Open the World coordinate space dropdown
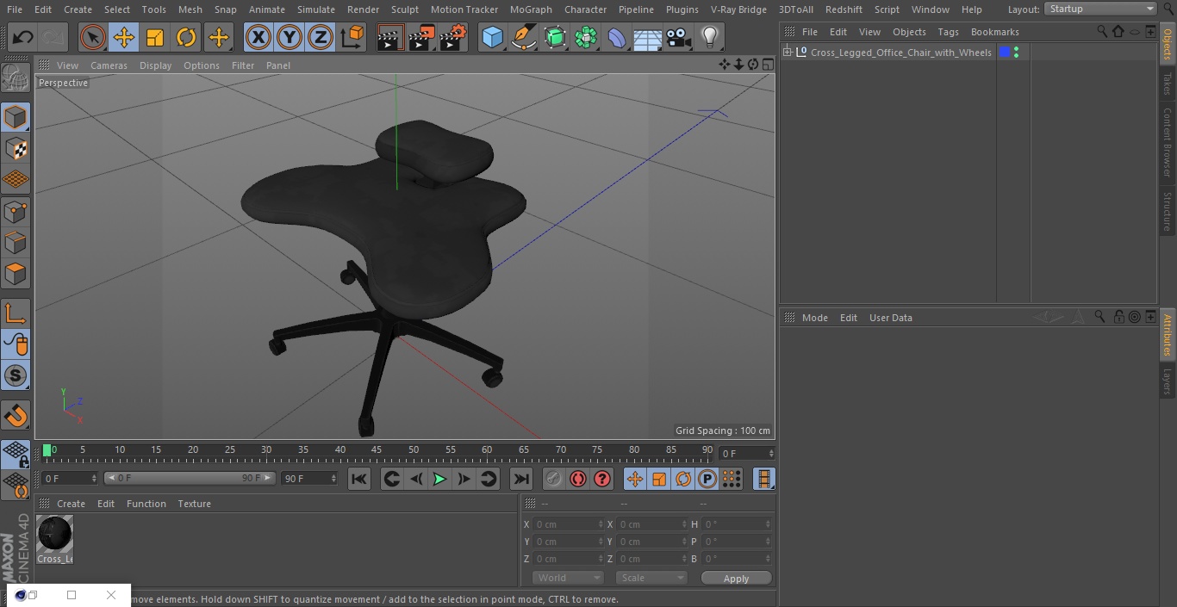Image resolution: width=1177 pixels, height=607 pixels. 568,578
